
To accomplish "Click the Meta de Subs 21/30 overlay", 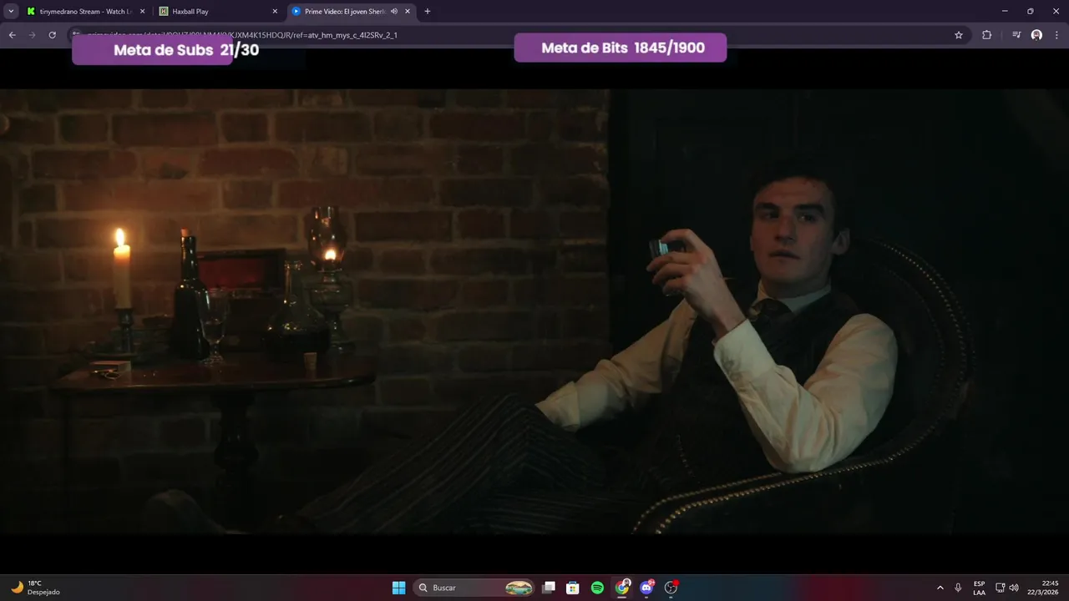I will (x=165, y=50).
